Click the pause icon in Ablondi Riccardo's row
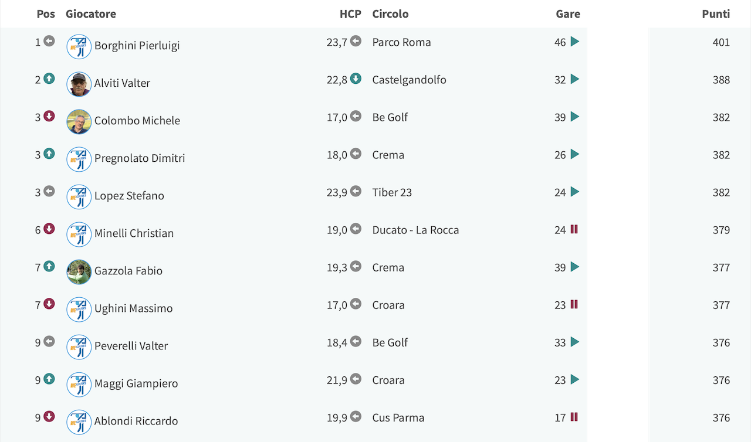Screen dimensions: 751x442 (574, 417)
